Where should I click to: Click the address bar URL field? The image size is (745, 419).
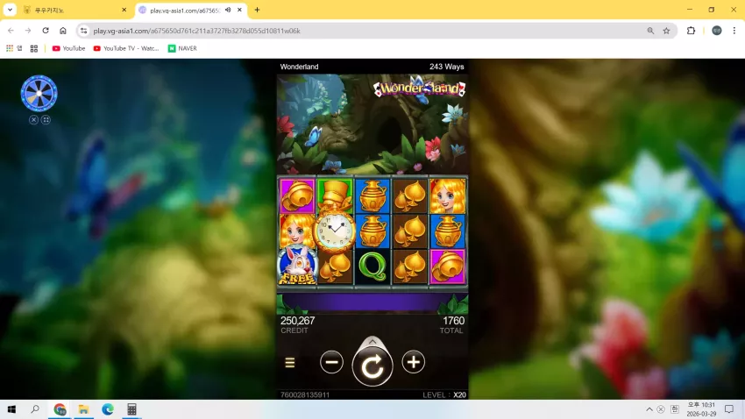tap(365, 31)
